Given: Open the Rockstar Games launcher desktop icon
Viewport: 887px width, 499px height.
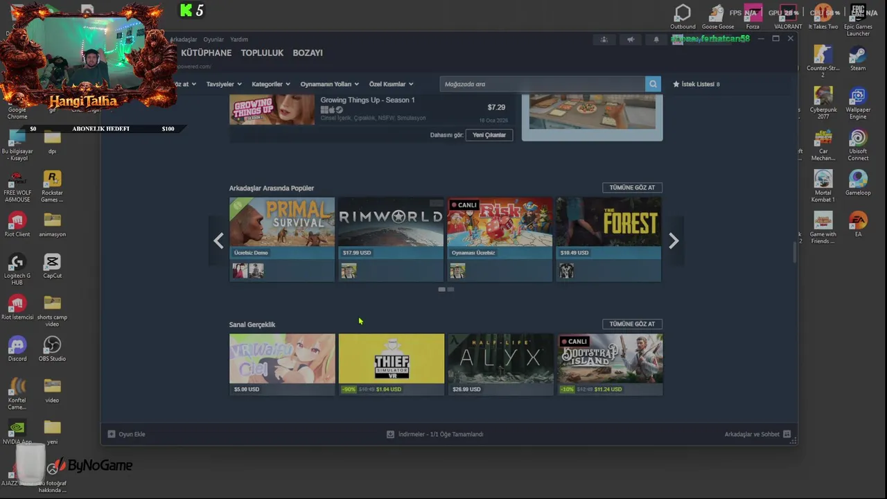Looking at the screenshot, I should 52,186.
